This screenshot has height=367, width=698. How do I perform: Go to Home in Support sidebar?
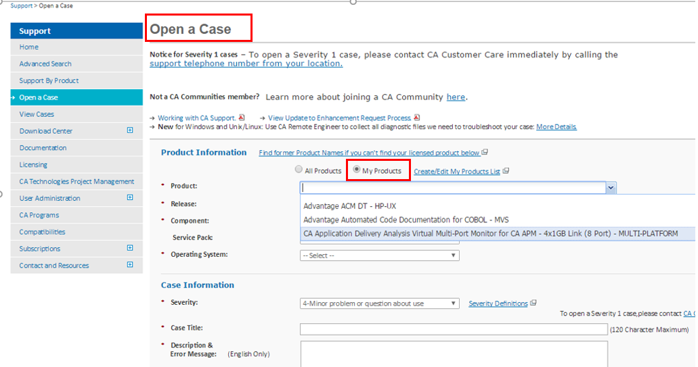77,47
